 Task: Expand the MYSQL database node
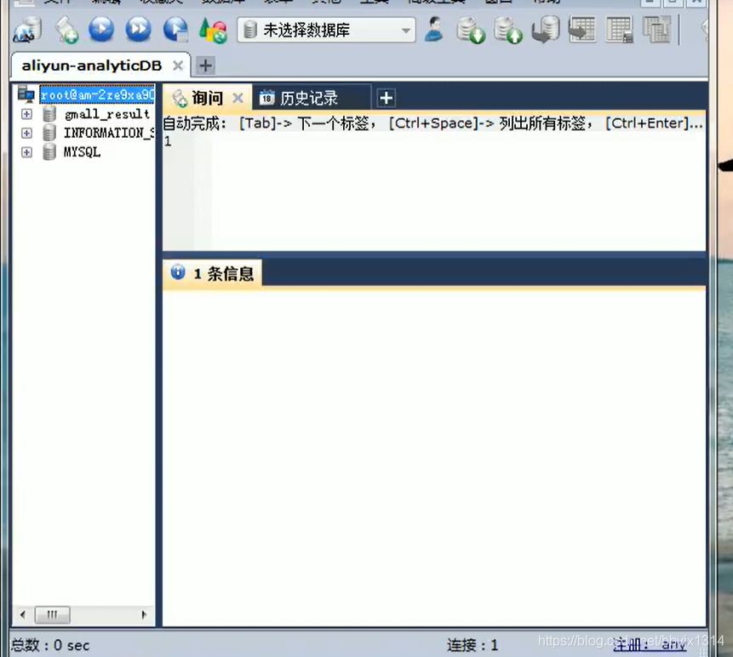(26, 151)
